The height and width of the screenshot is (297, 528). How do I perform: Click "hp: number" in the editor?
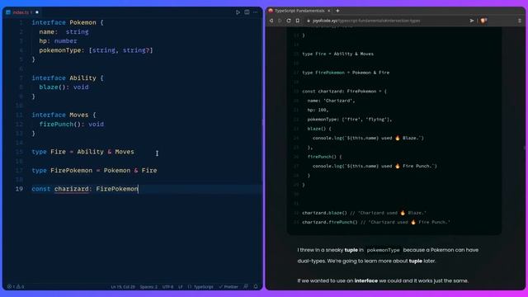point(58,41)
